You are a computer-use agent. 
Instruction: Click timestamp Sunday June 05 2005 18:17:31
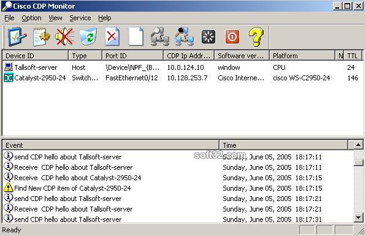point(272,219)
